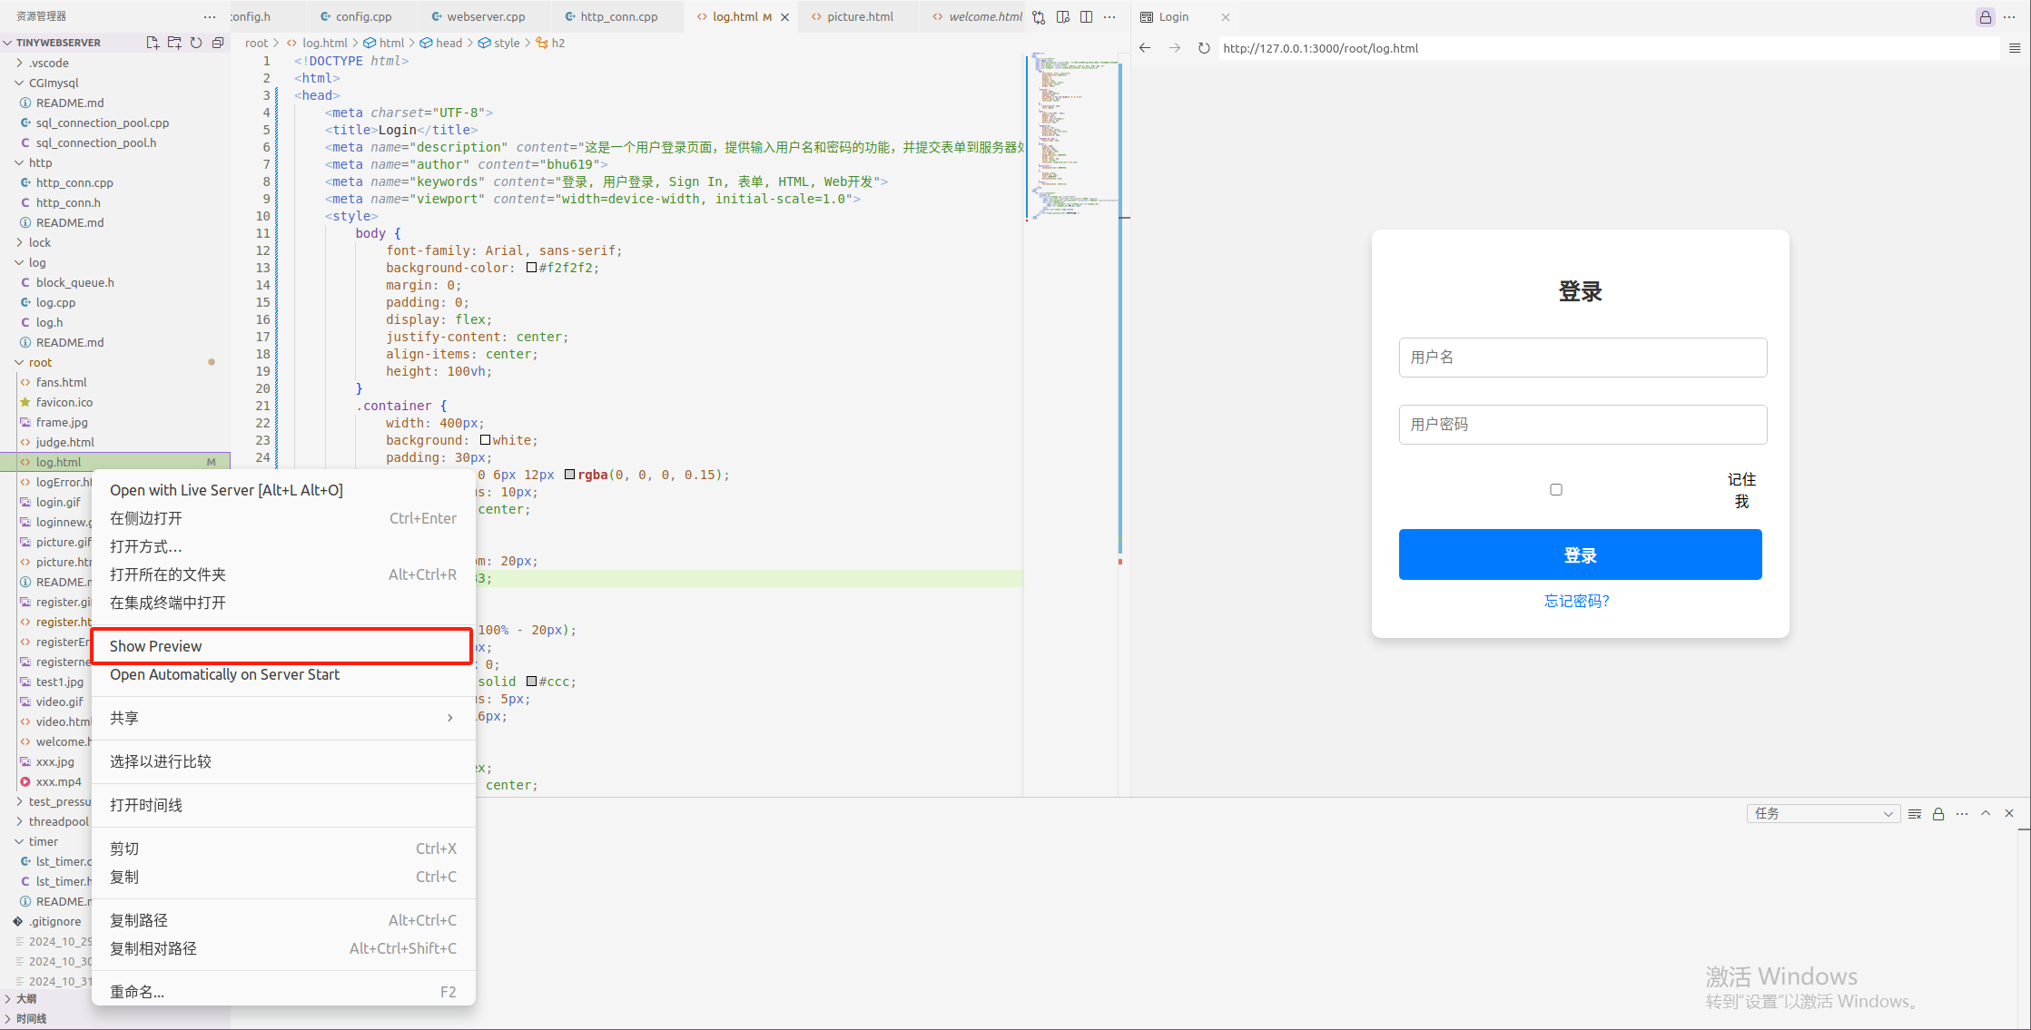Tick the 记住我 checkbox

(1556, 490)
